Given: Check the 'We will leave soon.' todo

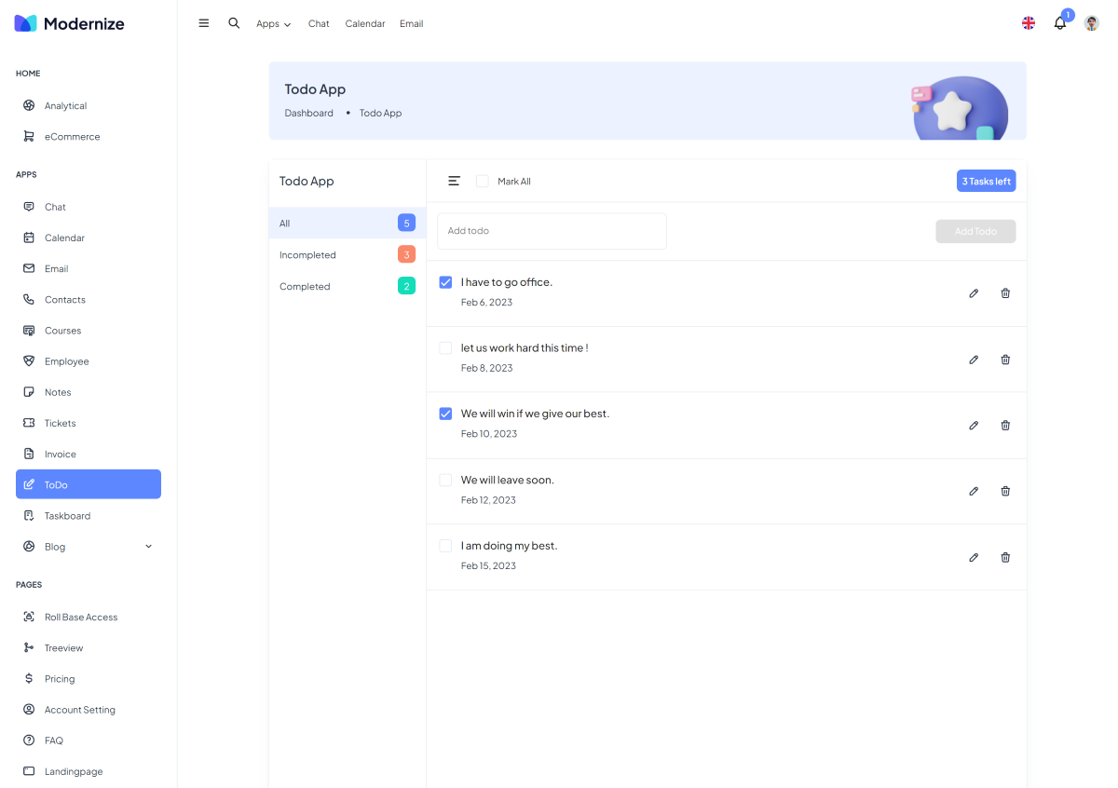Looking at the screenshot, I should (x=445, y=480).
